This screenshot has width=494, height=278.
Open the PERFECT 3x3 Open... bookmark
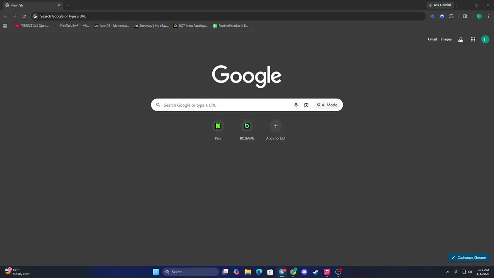point(32,26)
